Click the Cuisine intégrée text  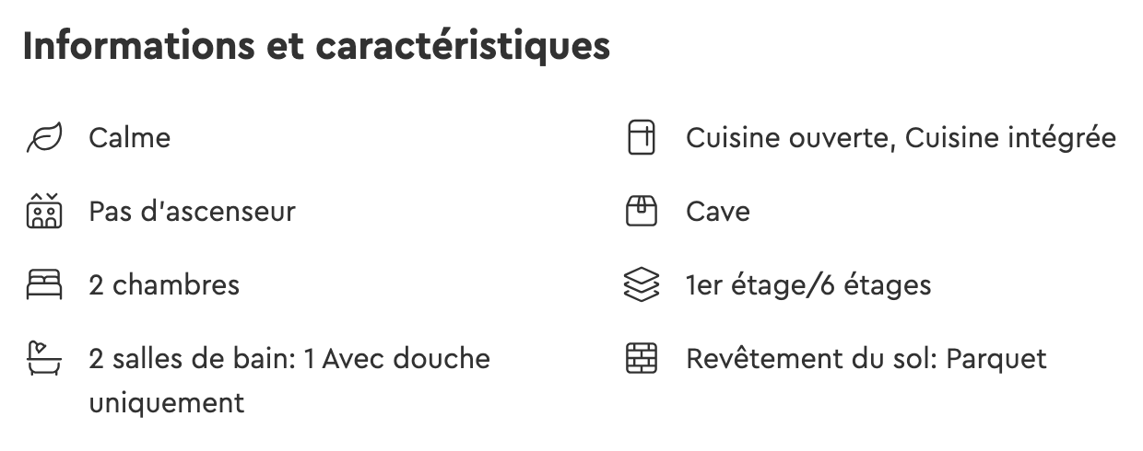click(x=1010, y=139)
